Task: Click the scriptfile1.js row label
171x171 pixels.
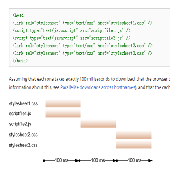Action: (x=20, y=114)
